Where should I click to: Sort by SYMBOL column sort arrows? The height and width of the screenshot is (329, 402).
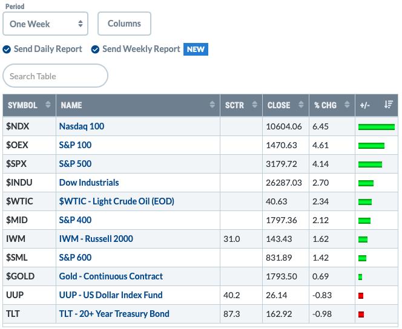tap(48, 105)
